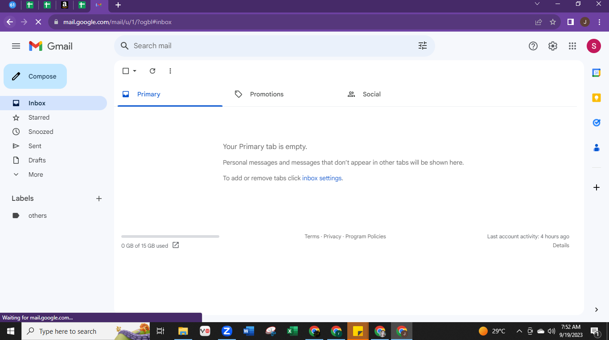Open the Support help icon
This screenshot has width=609, height=340.
(533, 46)
